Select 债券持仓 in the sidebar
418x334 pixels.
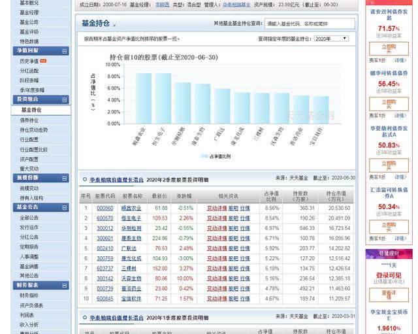[29, 120]
